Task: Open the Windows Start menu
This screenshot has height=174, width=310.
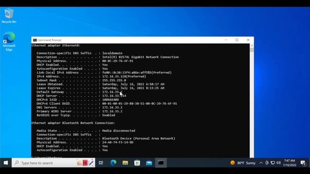Action: coord(6,163)
